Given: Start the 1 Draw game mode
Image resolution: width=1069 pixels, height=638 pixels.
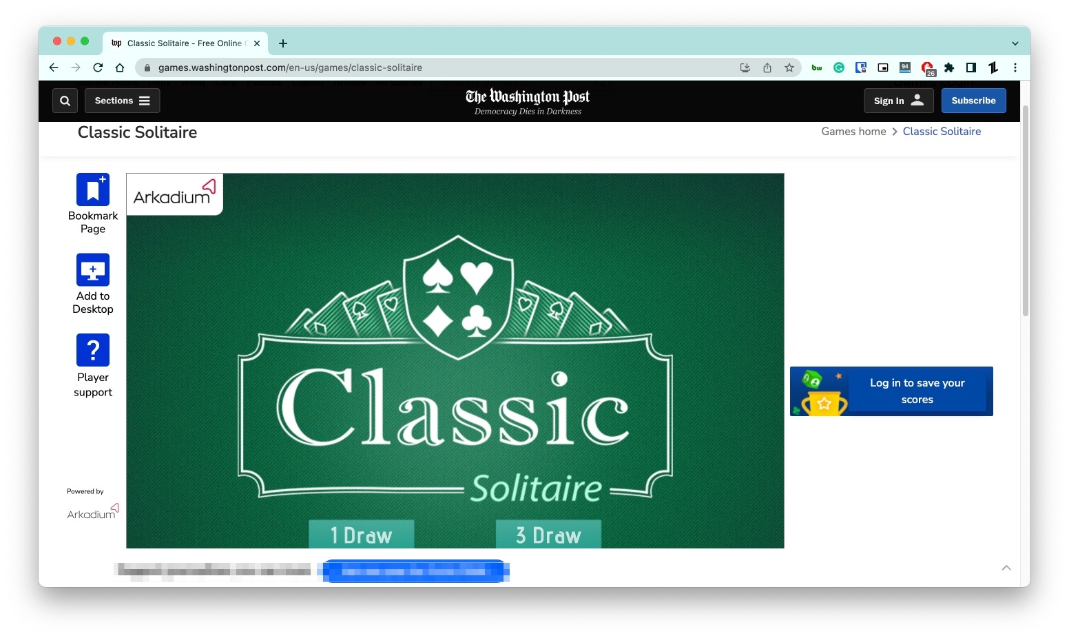Looking at the screenshot, I should click(362, 534).
